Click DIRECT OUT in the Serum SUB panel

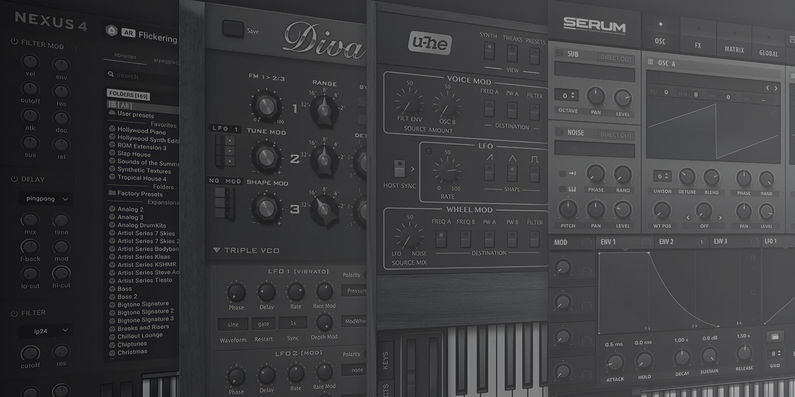(616, 58)
